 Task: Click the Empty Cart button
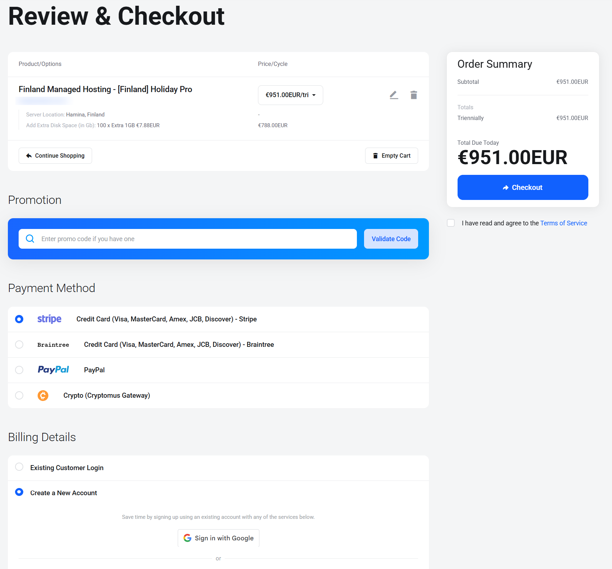coord(392,156)
